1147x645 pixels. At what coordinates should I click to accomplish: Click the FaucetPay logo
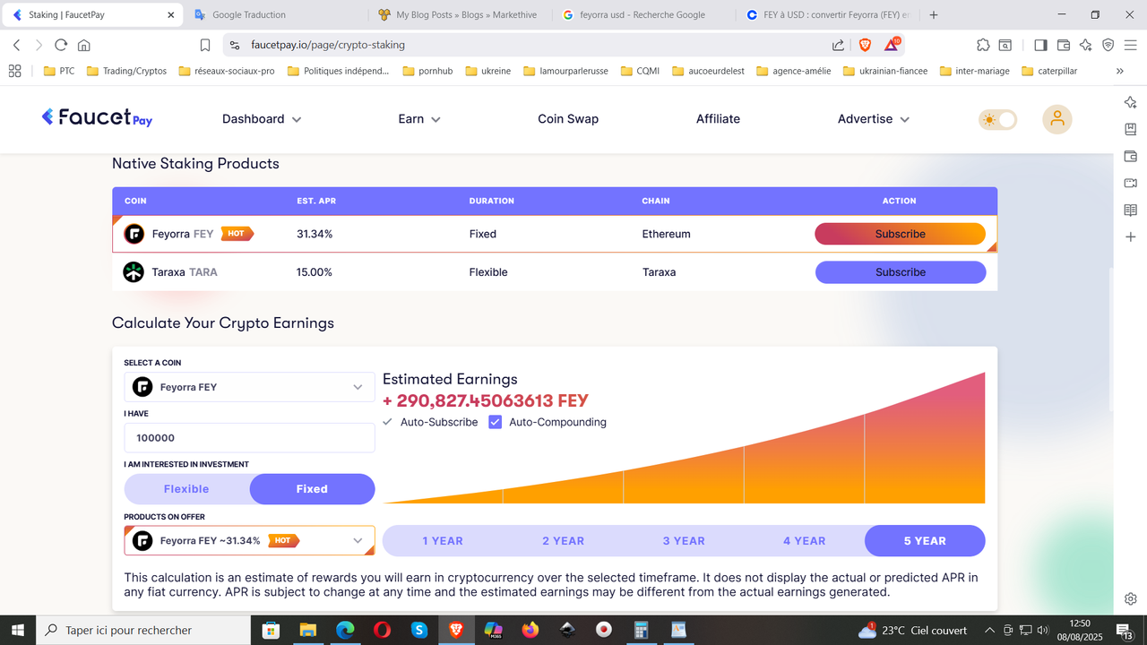pos(97,117)
